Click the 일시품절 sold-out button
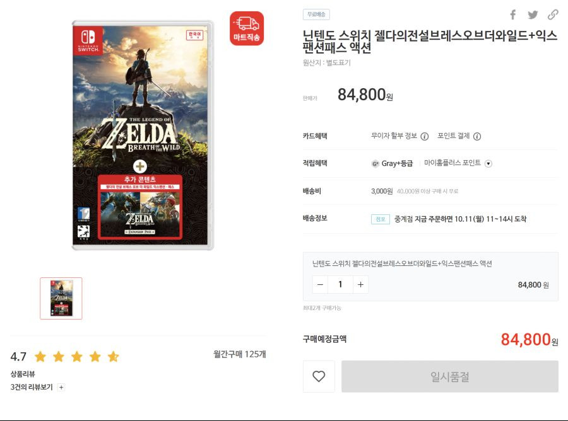Viewport: 568px width, 421px height. pyautogui.click(x=449, y=376)
